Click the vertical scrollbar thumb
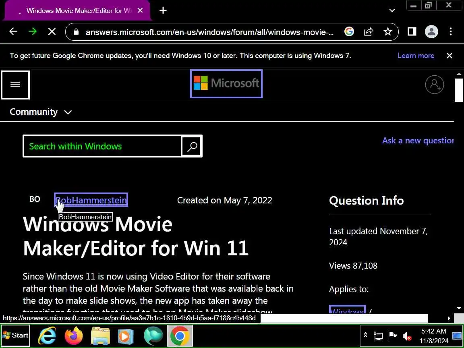The image size is (464, 348). (x=459, y=90)
